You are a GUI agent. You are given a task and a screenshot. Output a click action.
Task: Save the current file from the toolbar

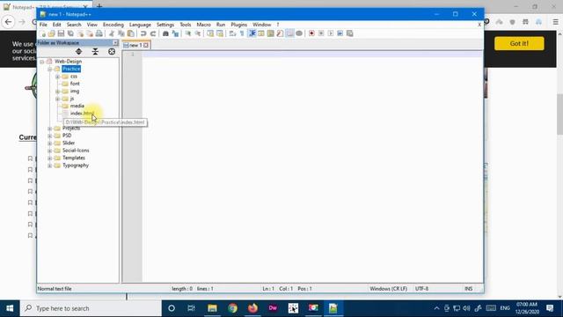point(61,33)
